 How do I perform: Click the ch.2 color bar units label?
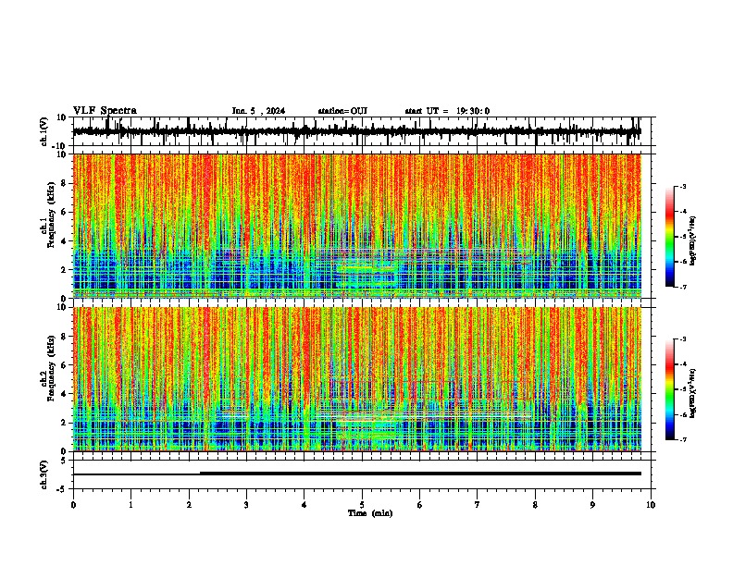click(x=693, y=393)
